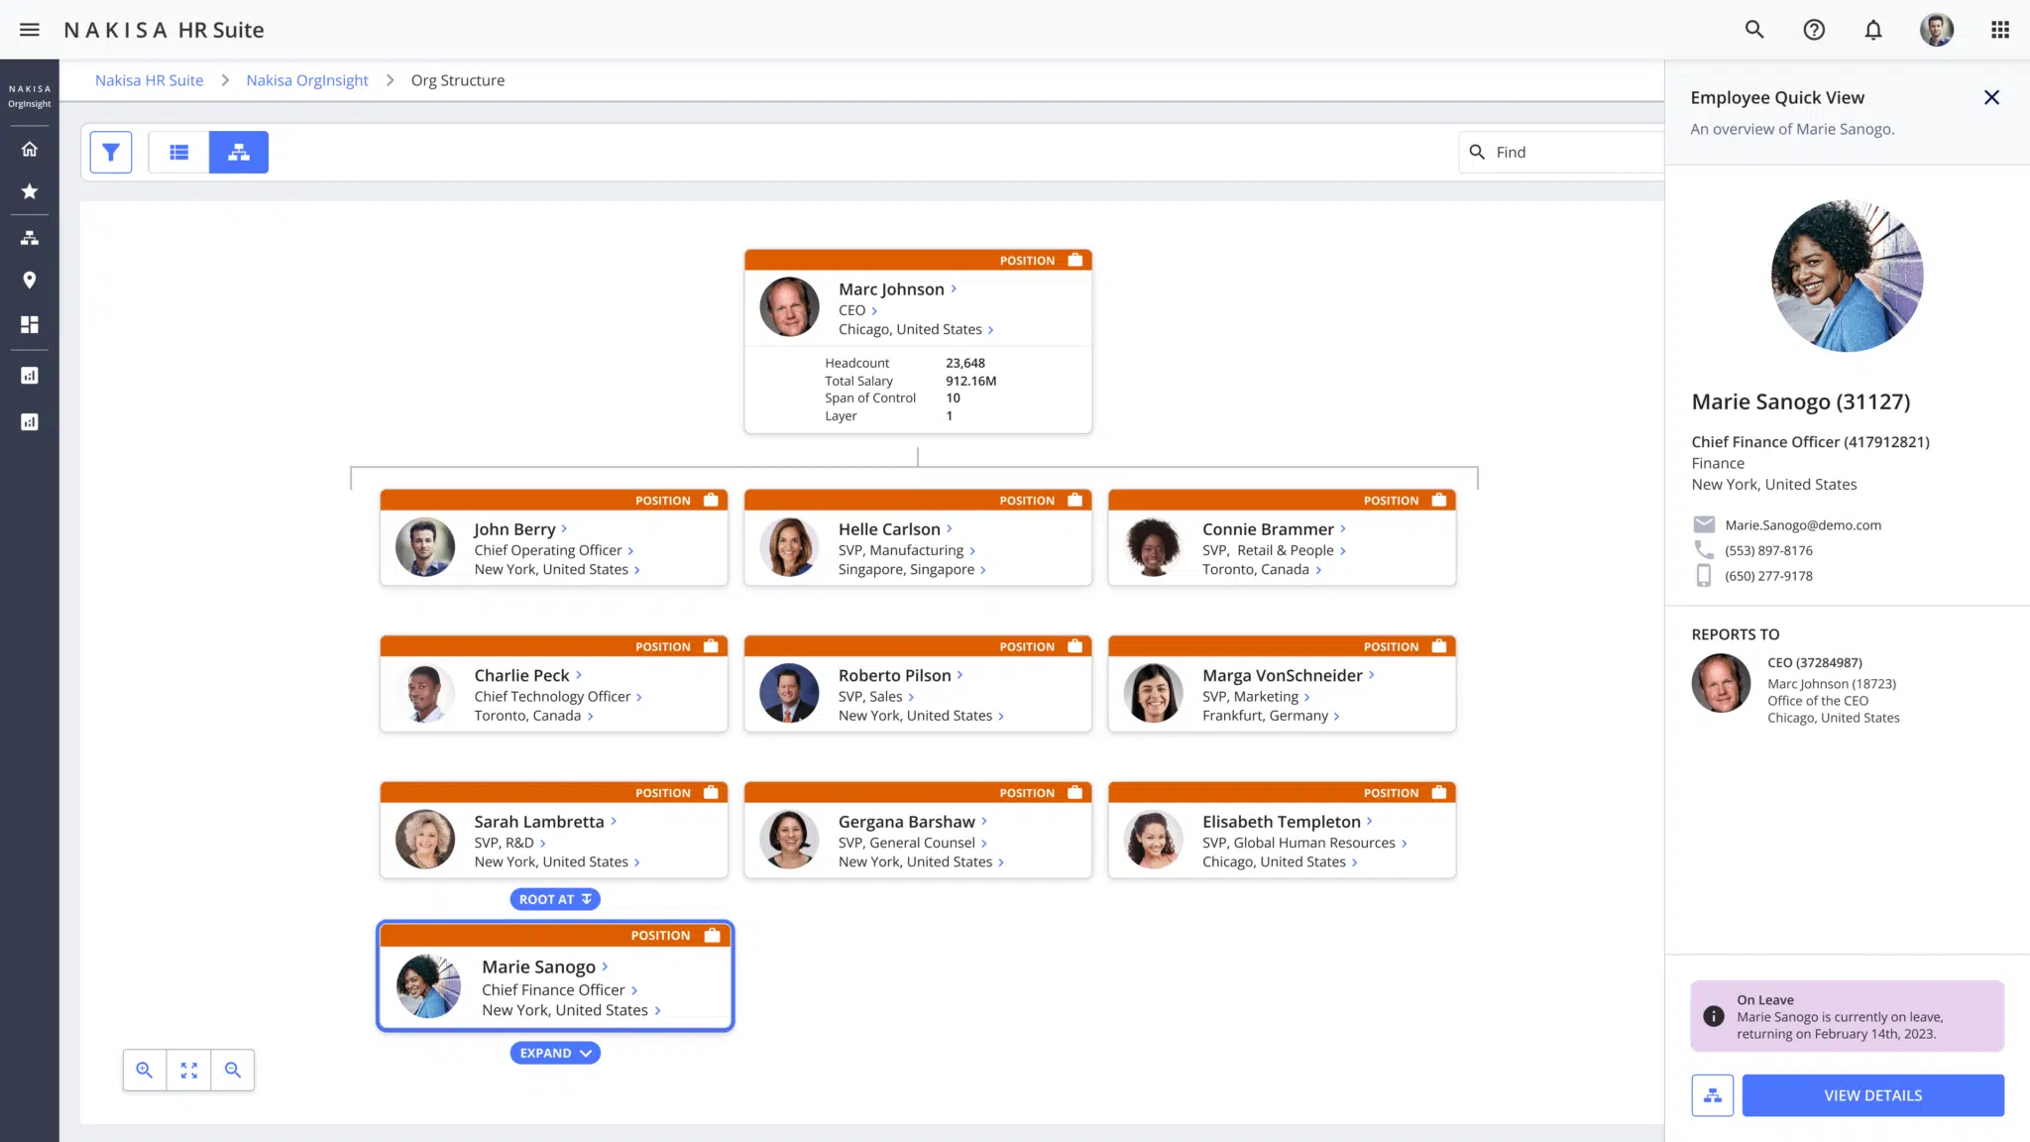Activate the org chart view toggle
The height and width of the screenshot is (1142, 2030).
click(x=239, y=152)
